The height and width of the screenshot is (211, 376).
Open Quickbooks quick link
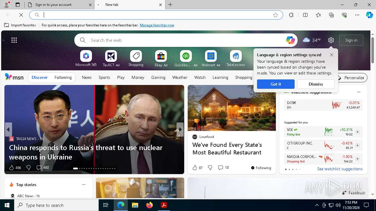point(186,59)
